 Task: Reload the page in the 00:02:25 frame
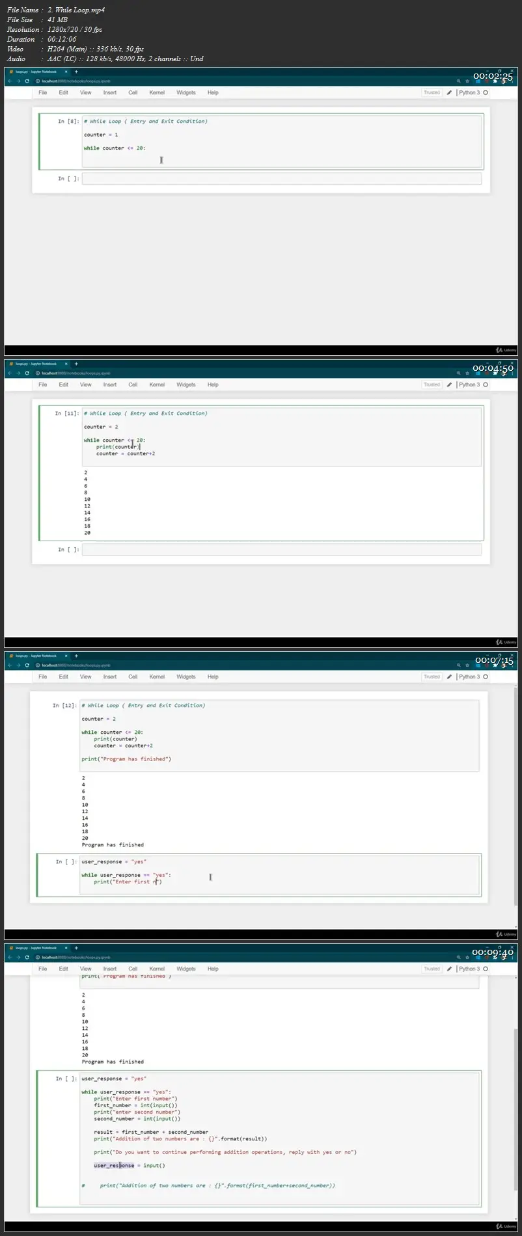(x=27, y=81)
